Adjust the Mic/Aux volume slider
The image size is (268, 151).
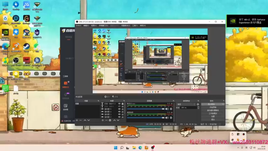146,109
